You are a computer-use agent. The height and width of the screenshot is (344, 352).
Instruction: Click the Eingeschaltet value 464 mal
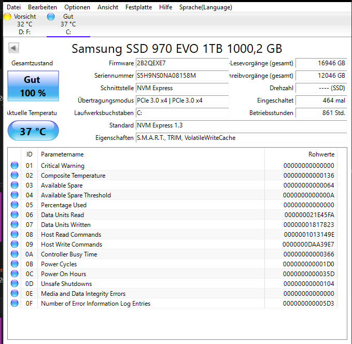321,101
